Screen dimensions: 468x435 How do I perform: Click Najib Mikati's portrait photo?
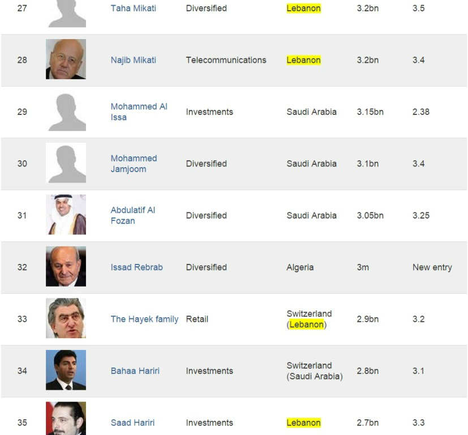(x=66, y=59)
